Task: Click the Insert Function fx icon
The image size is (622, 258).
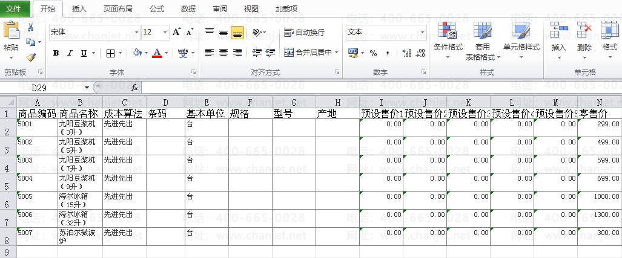Action: 134,88
